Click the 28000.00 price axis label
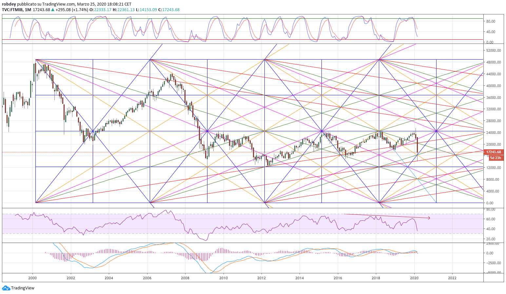This screenshot has width=506, height=294. pyautogui.click(x=494, y=121)
